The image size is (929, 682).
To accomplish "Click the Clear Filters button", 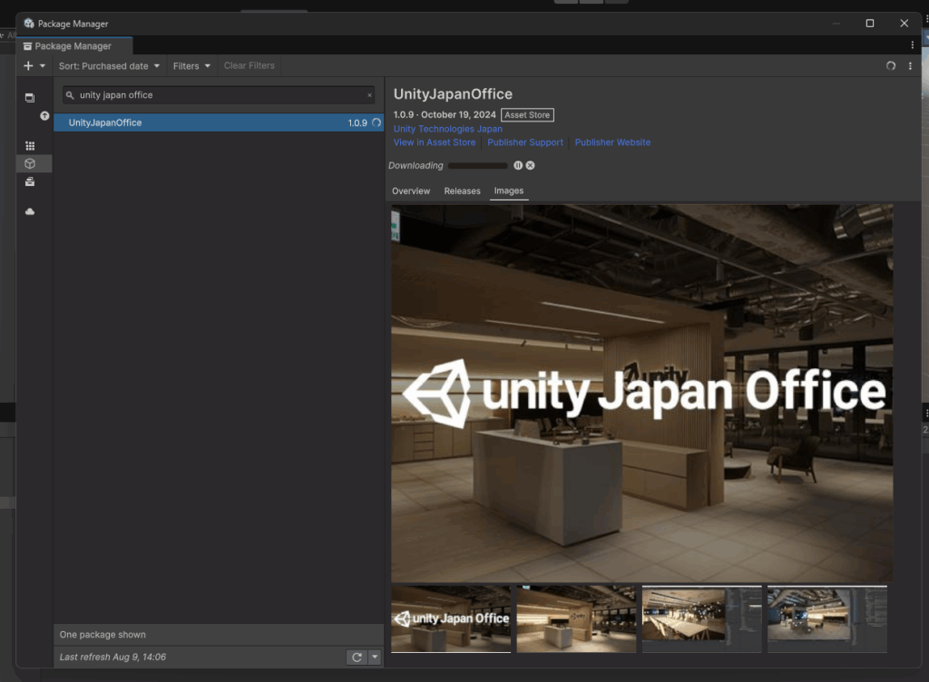I will (249, 65).
